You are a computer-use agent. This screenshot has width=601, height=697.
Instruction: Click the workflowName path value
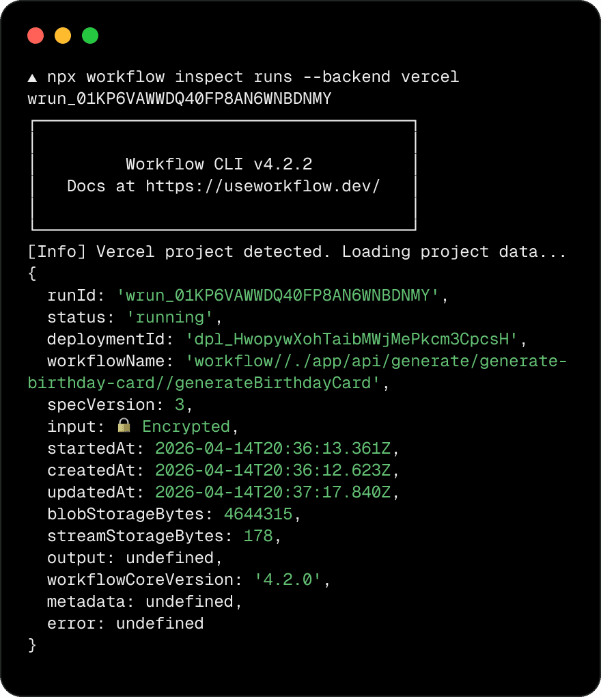376,361
